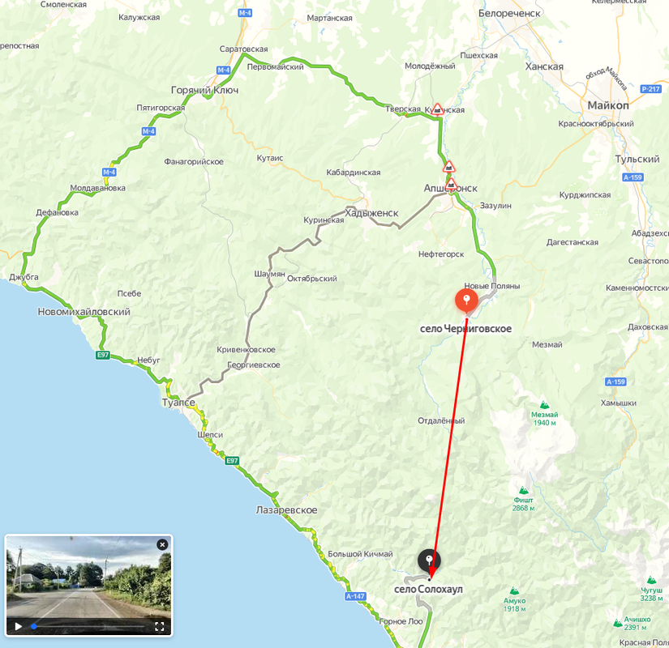Open the street view road thumbnail
Viewport: 669px width, 648px height.
coord(88,578)
